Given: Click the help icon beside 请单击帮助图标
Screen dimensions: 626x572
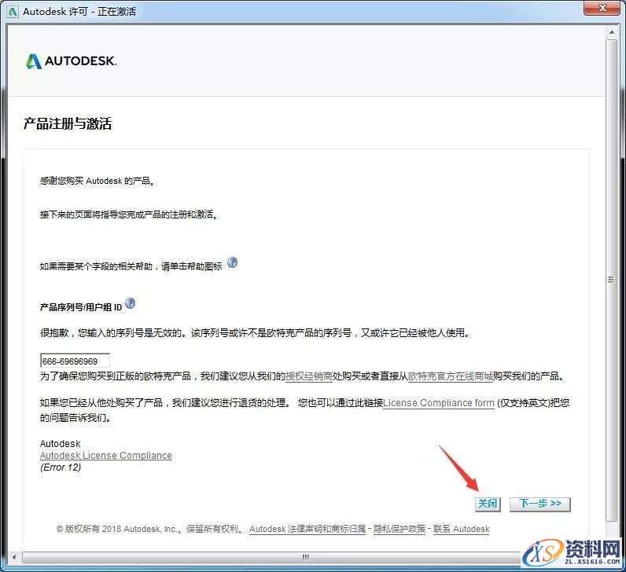Looking at the screenshot, I should click(232, 262).
